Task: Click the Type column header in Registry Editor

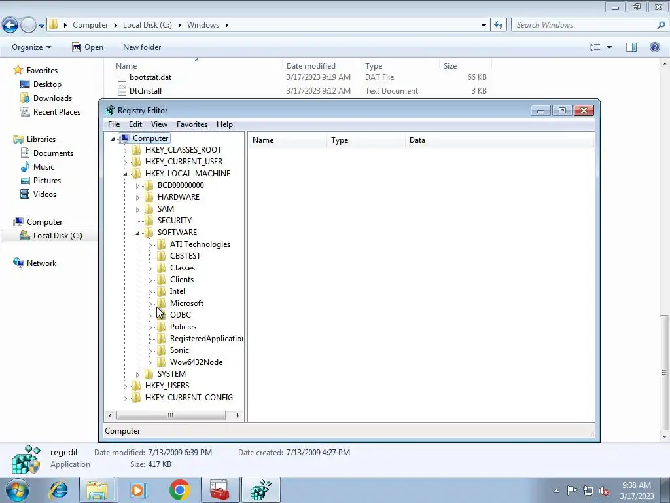Action: click(x=366, y=140)
